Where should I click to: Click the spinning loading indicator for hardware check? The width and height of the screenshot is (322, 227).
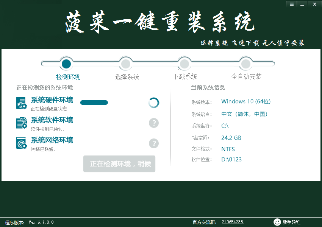pos(153,103)
